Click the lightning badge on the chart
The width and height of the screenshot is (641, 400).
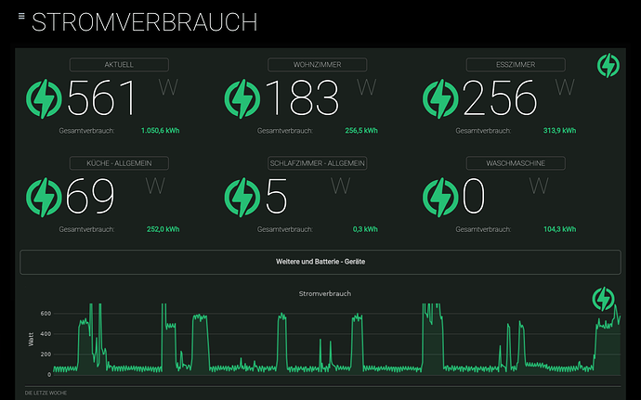coord(604,299)
